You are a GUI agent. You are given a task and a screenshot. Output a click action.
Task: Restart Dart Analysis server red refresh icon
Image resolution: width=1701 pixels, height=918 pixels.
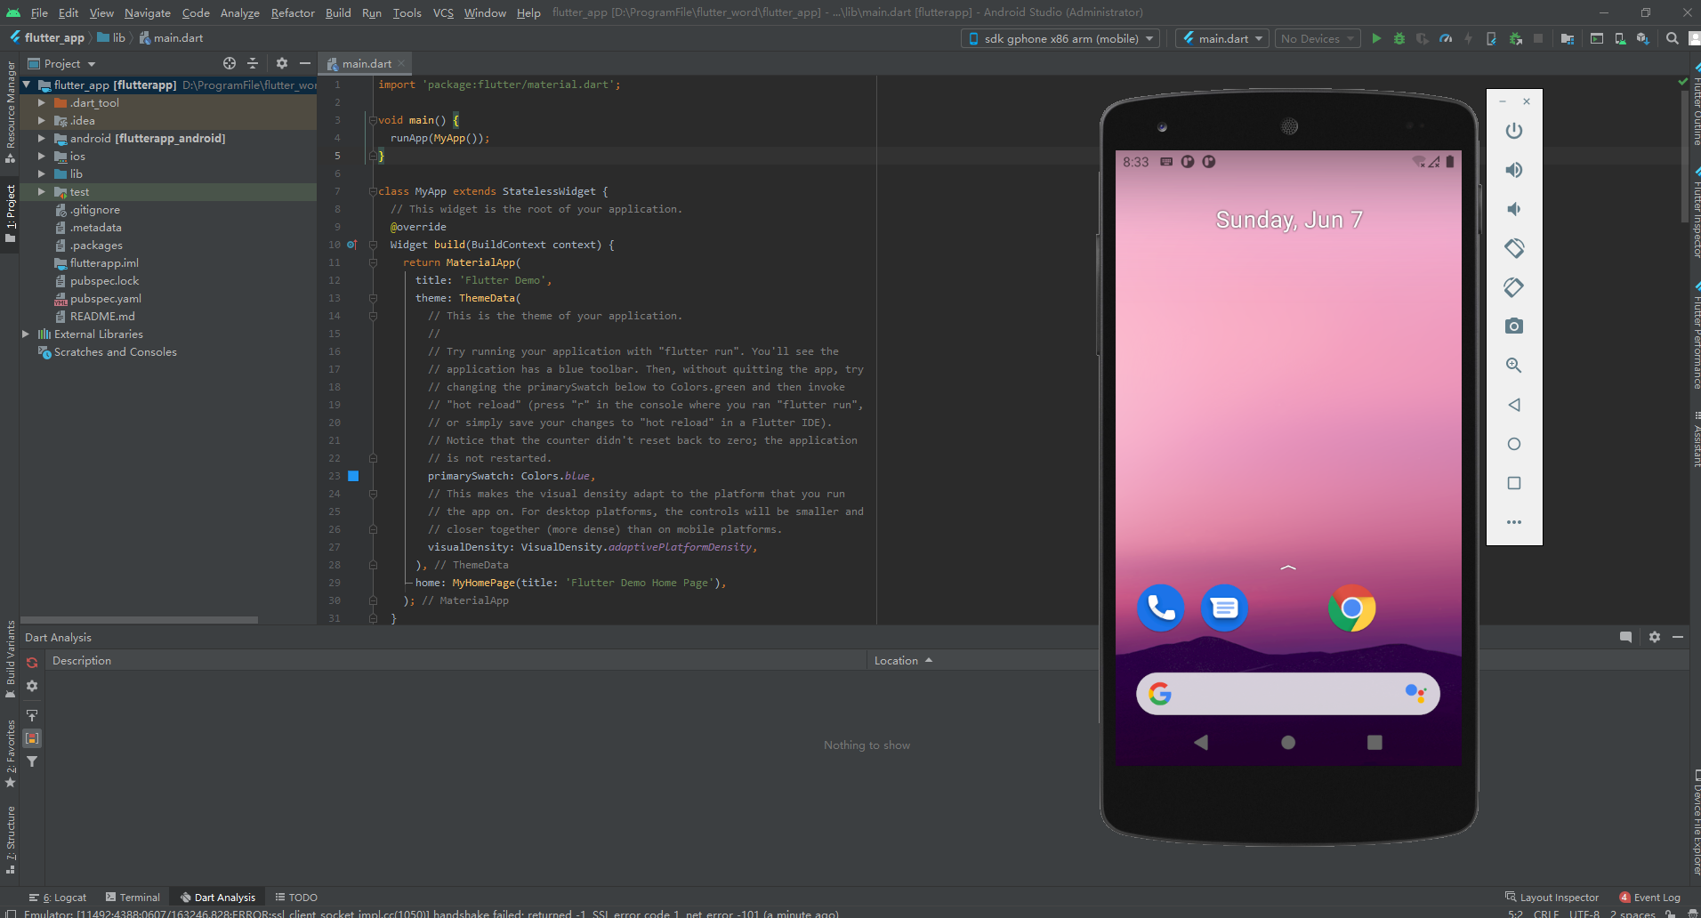32,663
